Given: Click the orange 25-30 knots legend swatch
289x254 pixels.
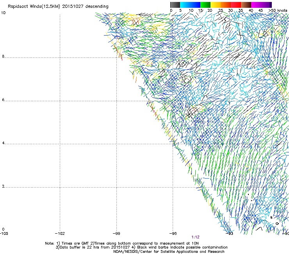Looking at the screenshot, I should tap(226, 5).
